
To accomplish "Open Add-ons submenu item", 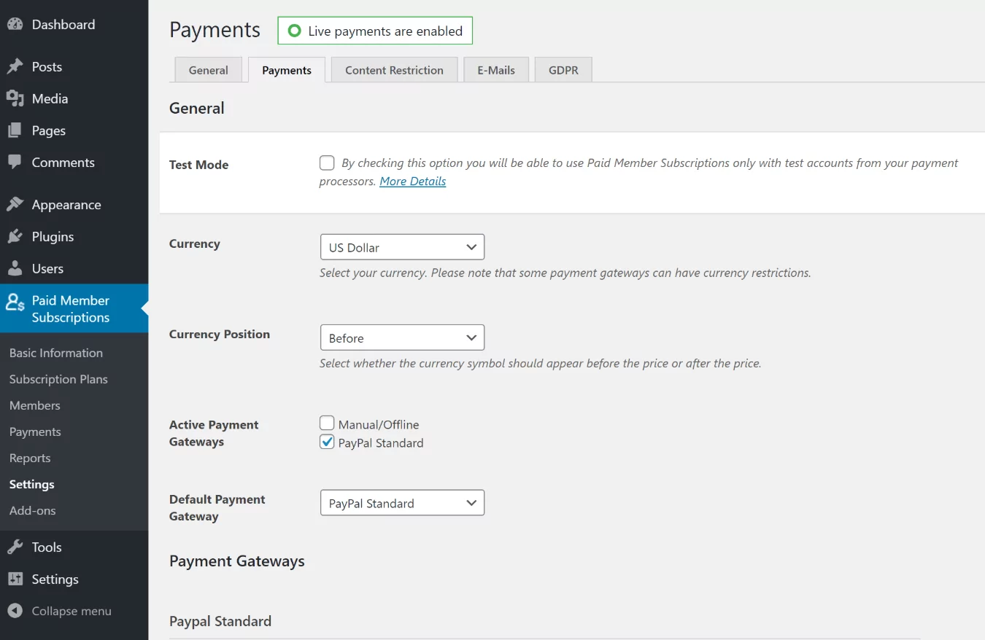I will (33, 510).
